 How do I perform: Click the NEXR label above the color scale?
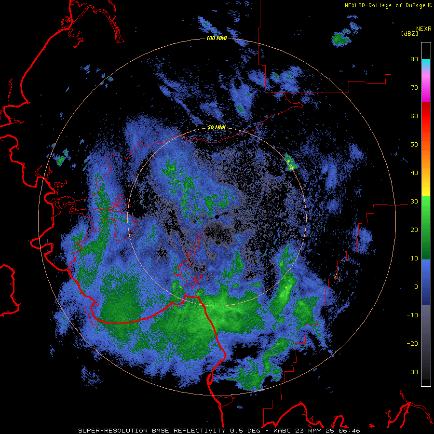coord(424,29)
